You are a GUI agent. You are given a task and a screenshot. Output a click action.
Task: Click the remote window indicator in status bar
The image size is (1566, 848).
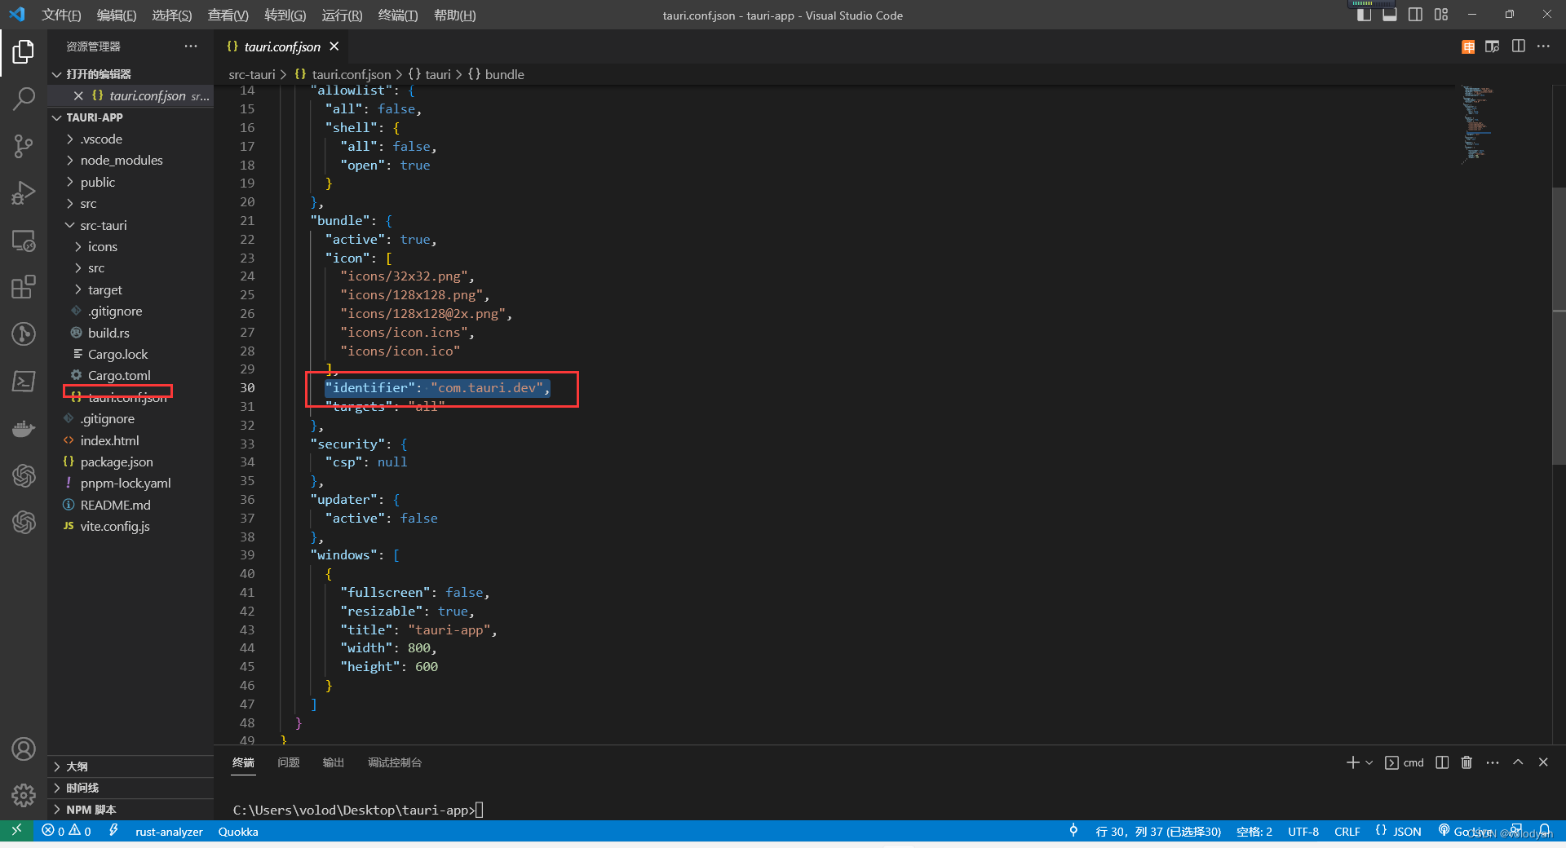click(16, 831)
